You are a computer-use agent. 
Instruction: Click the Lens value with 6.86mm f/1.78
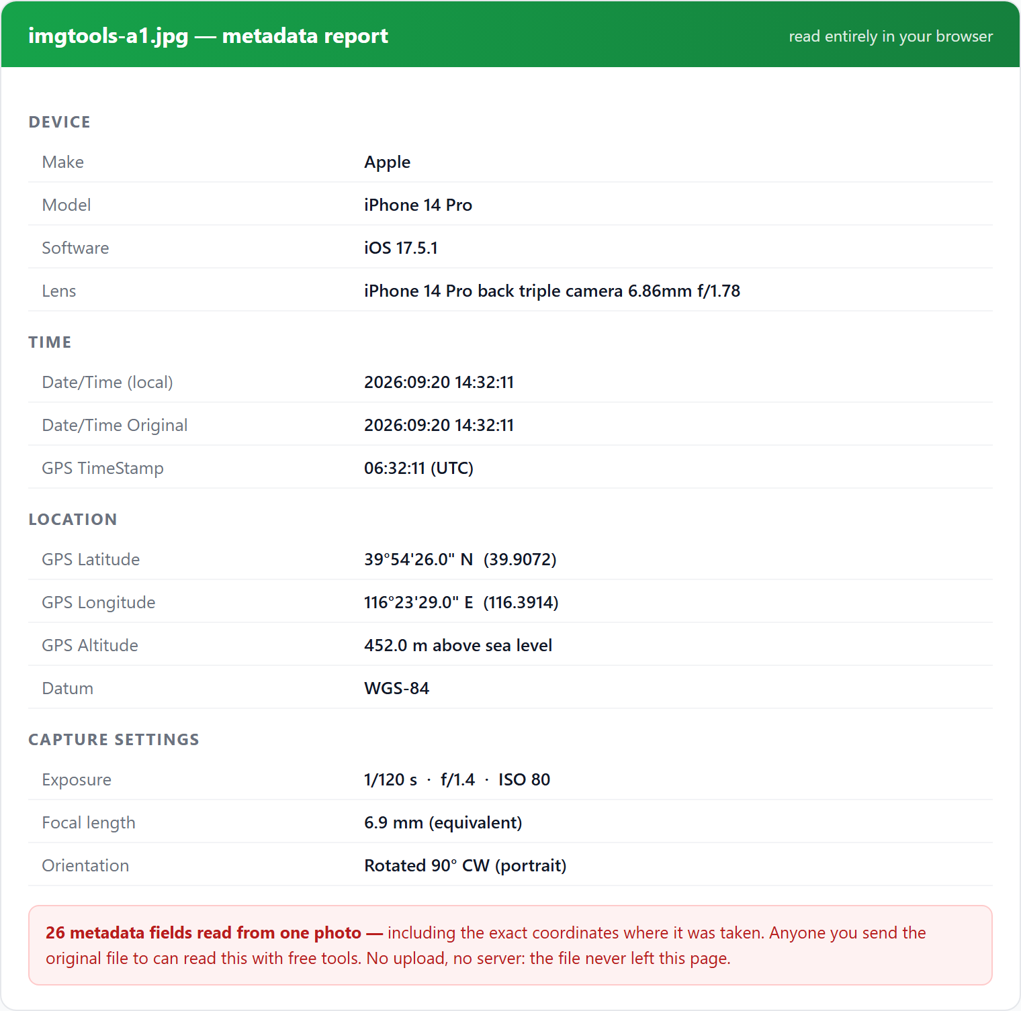coord(552,291)
